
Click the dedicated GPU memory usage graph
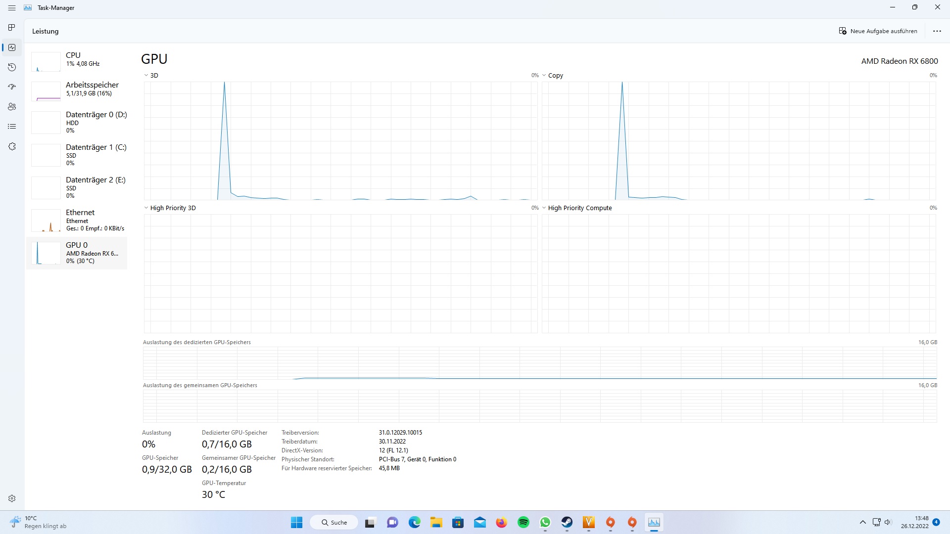[x=539, y=363]
